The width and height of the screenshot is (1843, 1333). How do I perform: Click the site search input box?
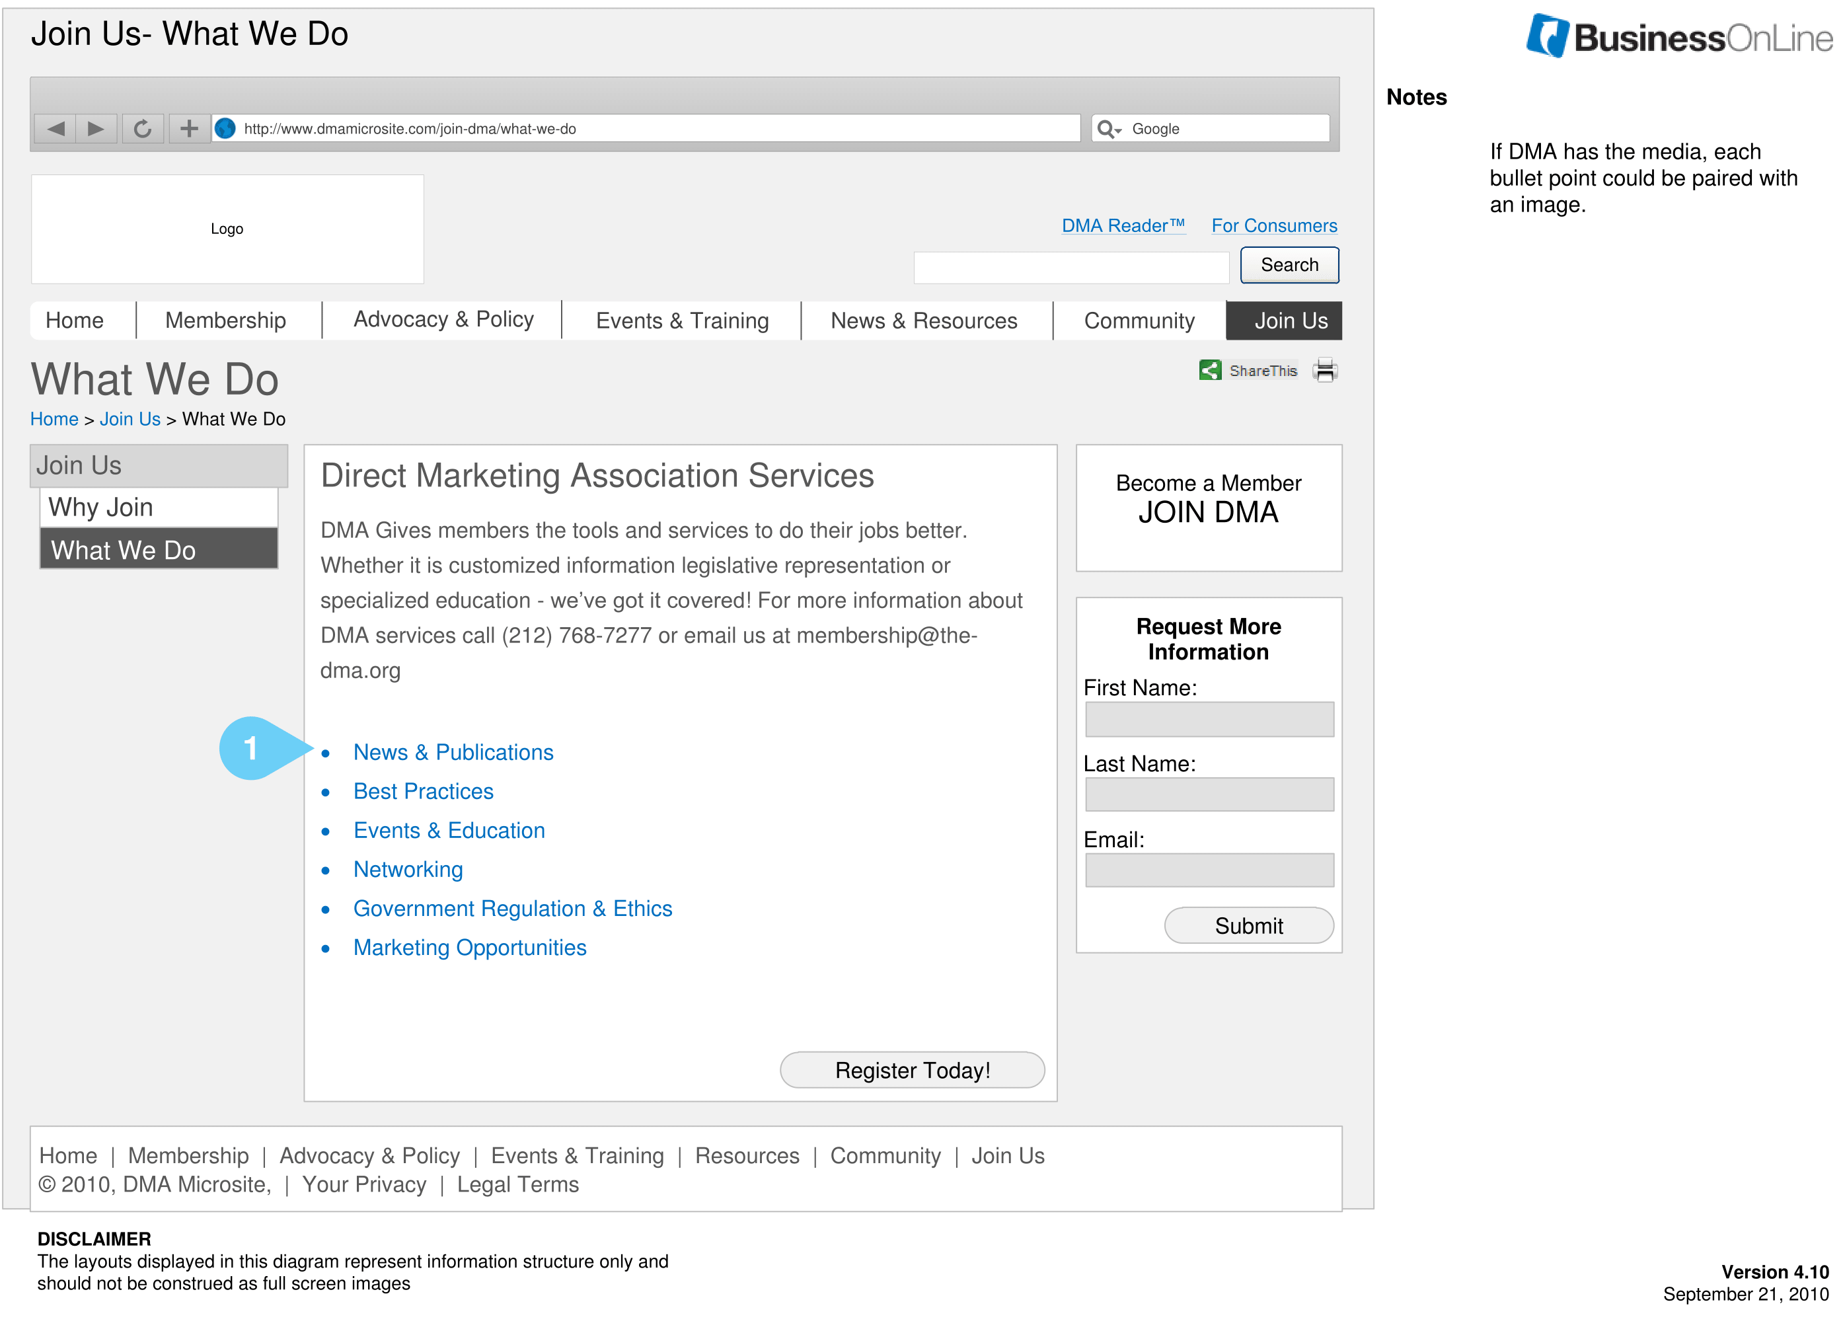1071,268
